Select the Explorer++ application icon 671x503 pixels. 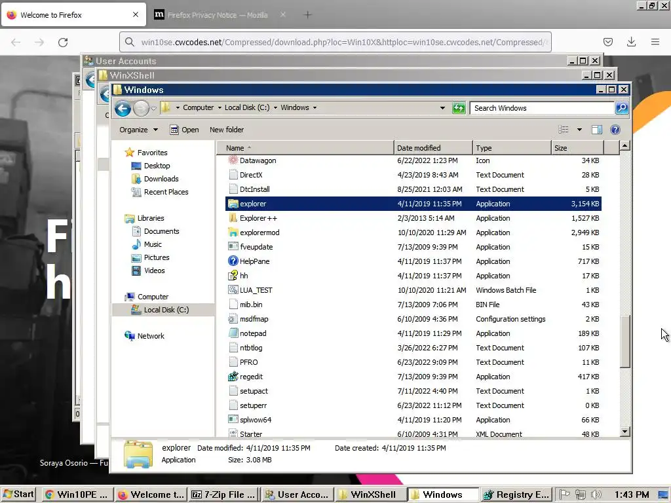click(233, 218)
